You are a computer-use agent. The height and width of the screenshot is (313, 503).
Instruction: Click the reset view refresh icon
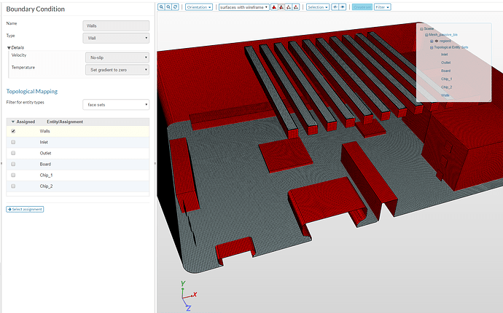176,7
